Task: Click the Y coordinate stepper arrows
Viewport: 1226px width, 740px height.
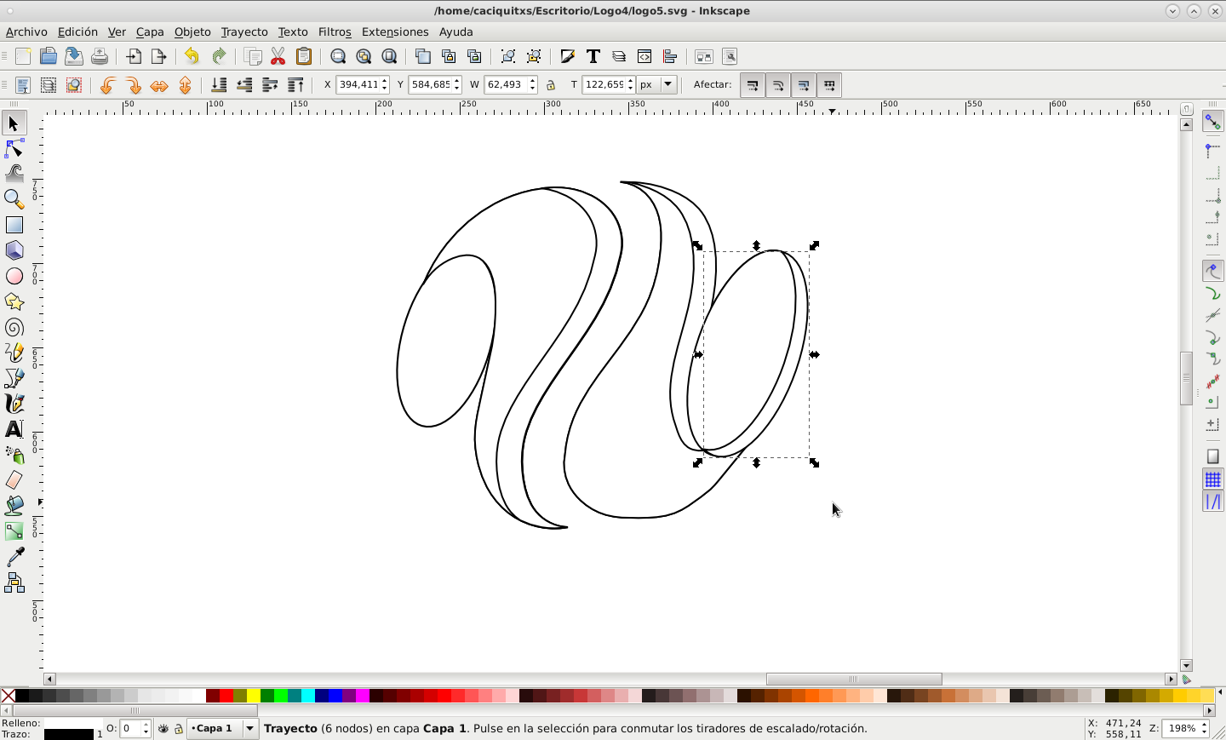Action: click(457, 85)
